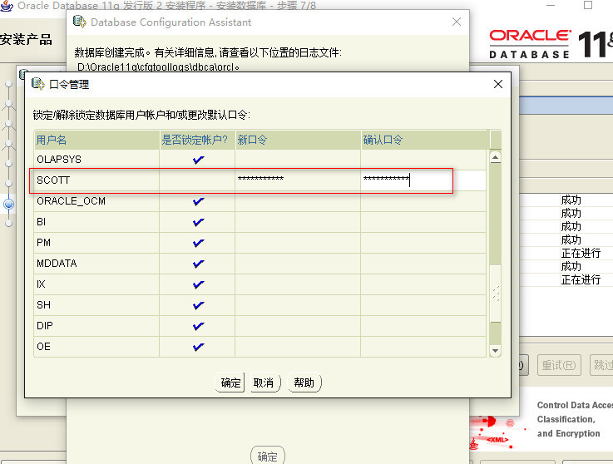Viewport: 613px width, 464px height.
Task: Lock the SCOTT account checkbox cell
Action: coord(198,180)
